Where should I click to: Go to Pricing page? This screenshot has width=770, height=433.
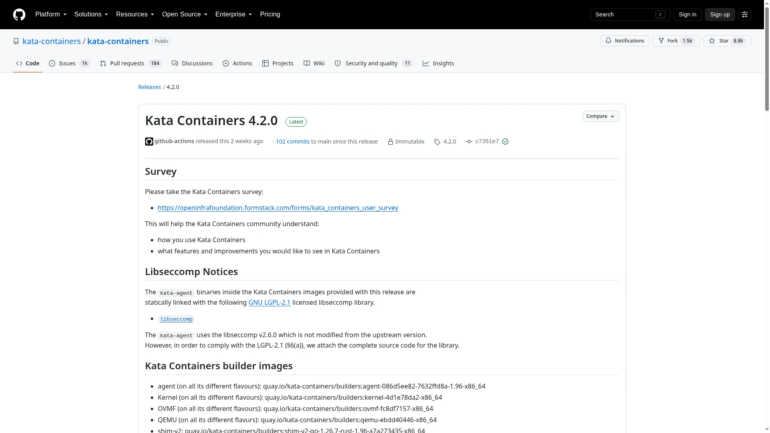pyautogui.click(x=270, y=14)
